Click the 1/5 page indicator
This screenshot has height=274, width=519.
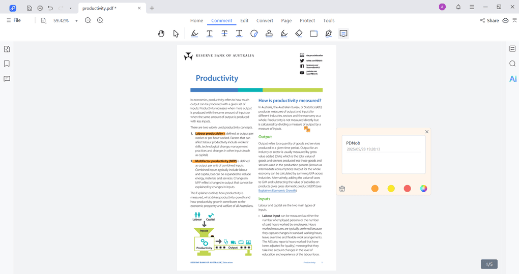pos(489,264)
